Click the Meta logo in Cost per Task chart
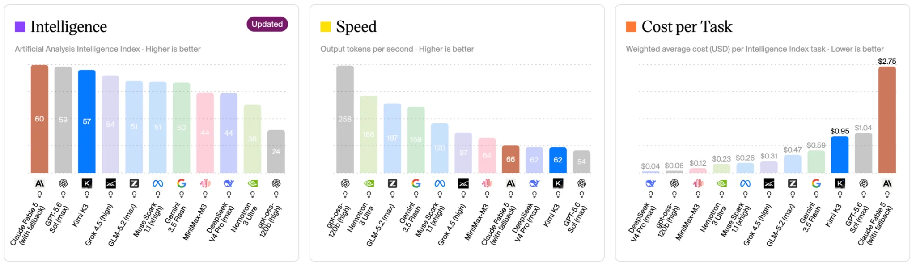Image resolution: width=916 pixels, height=266 pixels. [745, 183]
